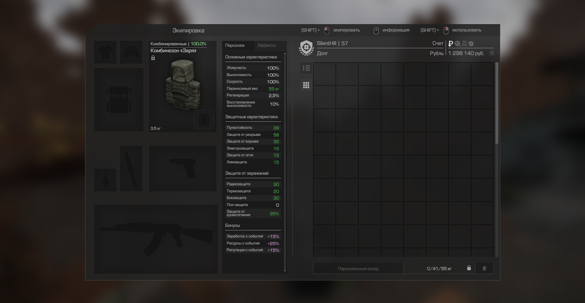Click the inventory grid vertical scrollbar
The image size is (585, 303).
(x=497, y=104)
